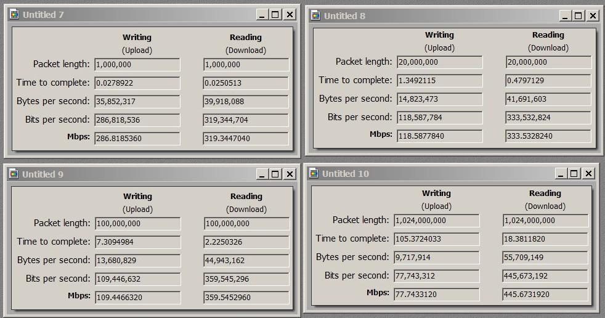The width and height of the screenshot is (605, 318).
Task: Click Reading Mbps field showing 319.3447040
Action: click(246, 139)
